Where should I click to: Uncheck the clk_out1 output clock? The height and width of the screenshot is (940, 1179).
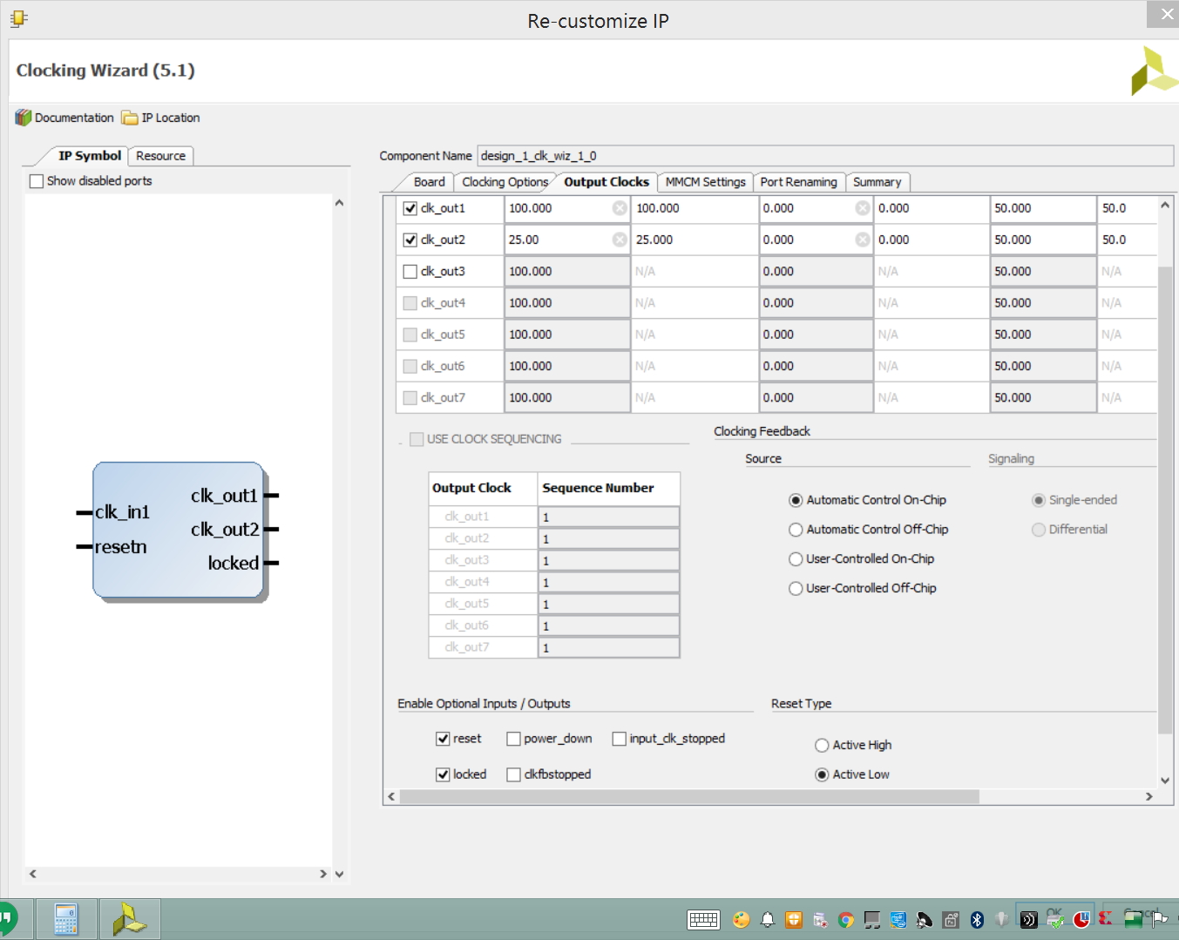(x=410, y=208)
